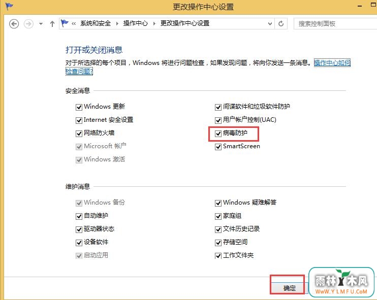Toggle the SmartScreen checkbox
The width and height of the screenshot is (377, 300).
pyautogui.click(x=218, y=147)
